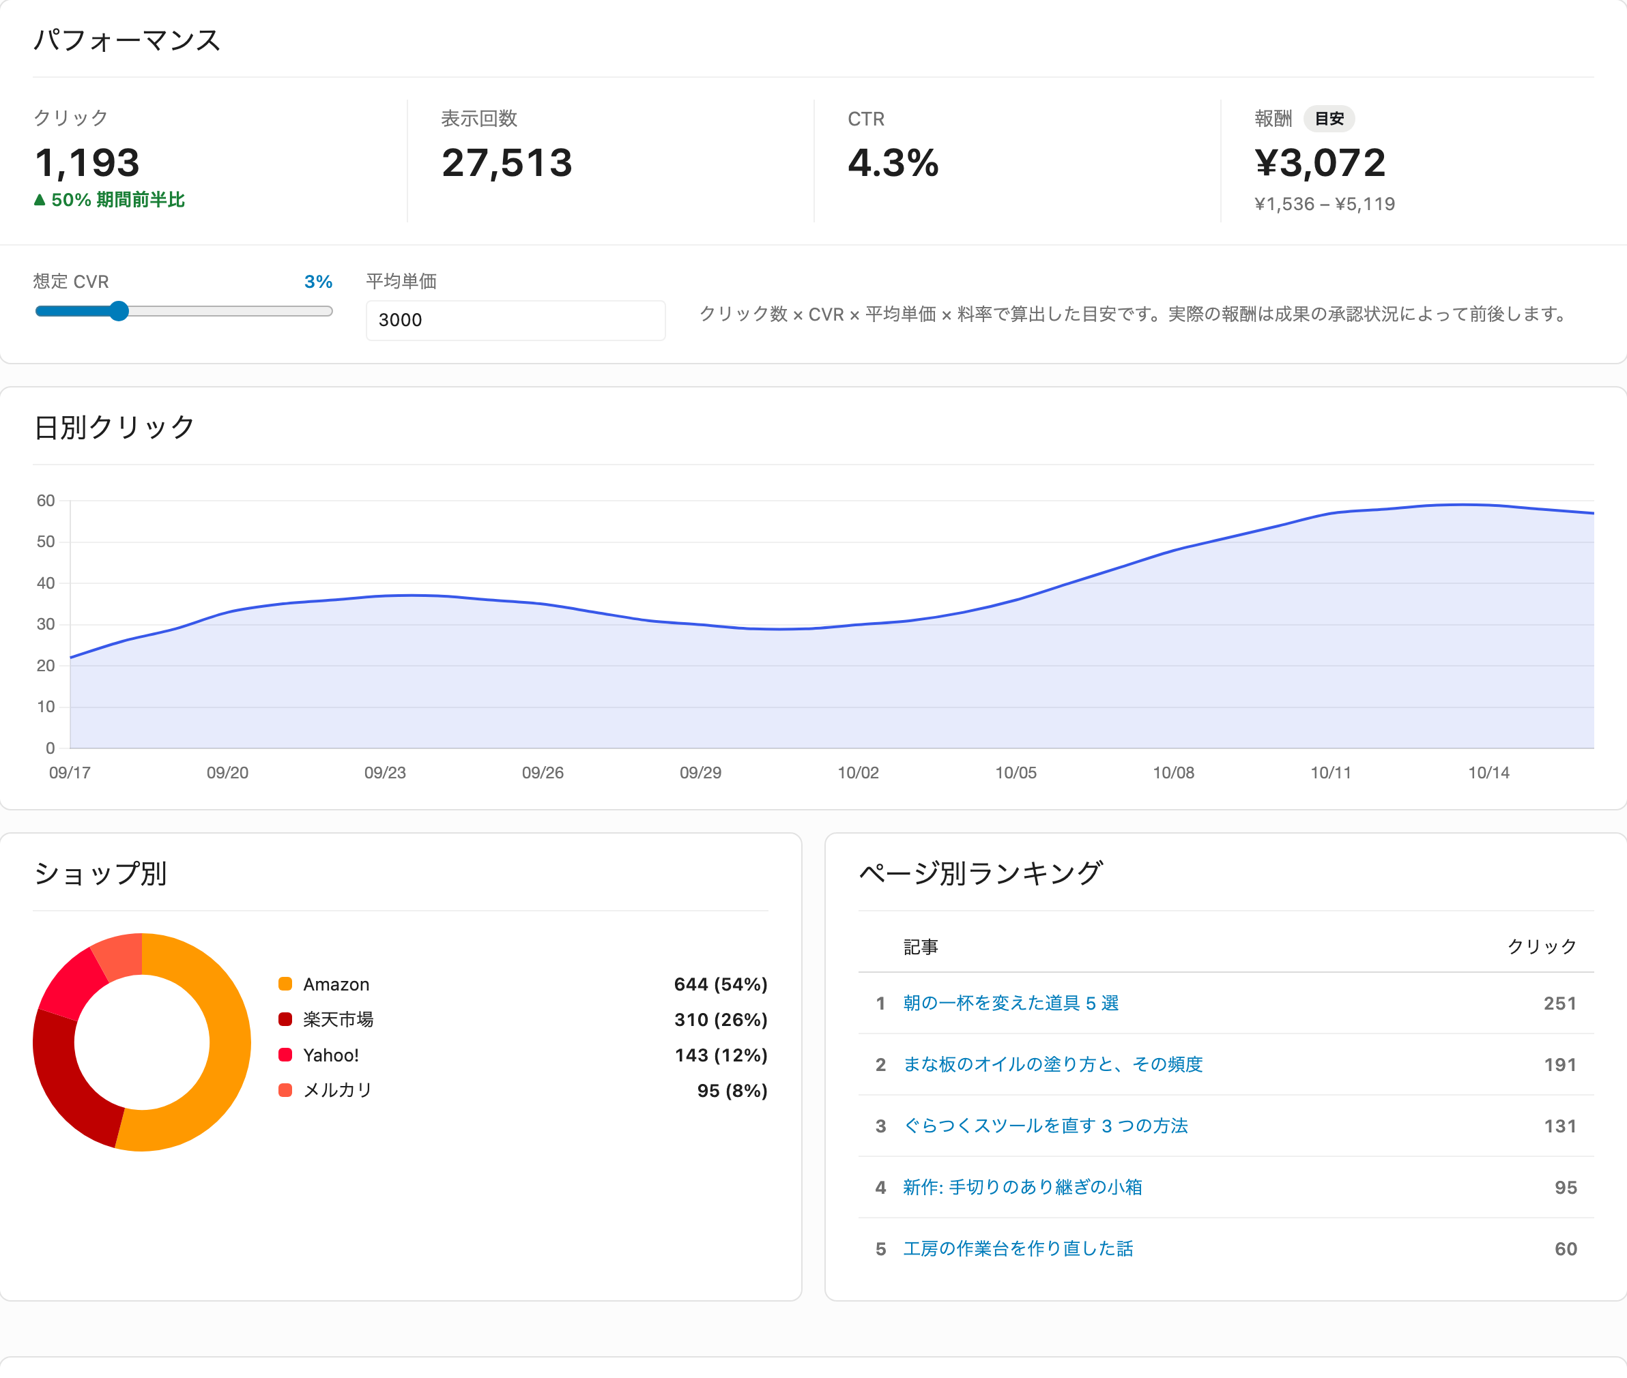Click the ショップ別 heading
This screenshot has height=1378, width=1627.
100,873
